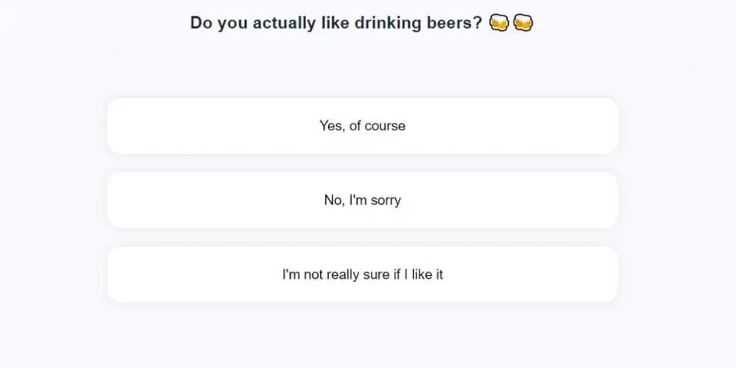This screenshot has width=736, height=368.
Task: Pick "I'm not really sure if I like it"
Action: [362, 275]
